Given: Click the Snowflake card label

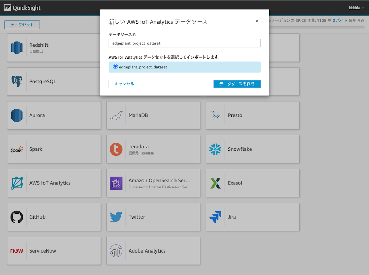Looking at the screenshot, I should pyautogui.click(x=239, y=149).
